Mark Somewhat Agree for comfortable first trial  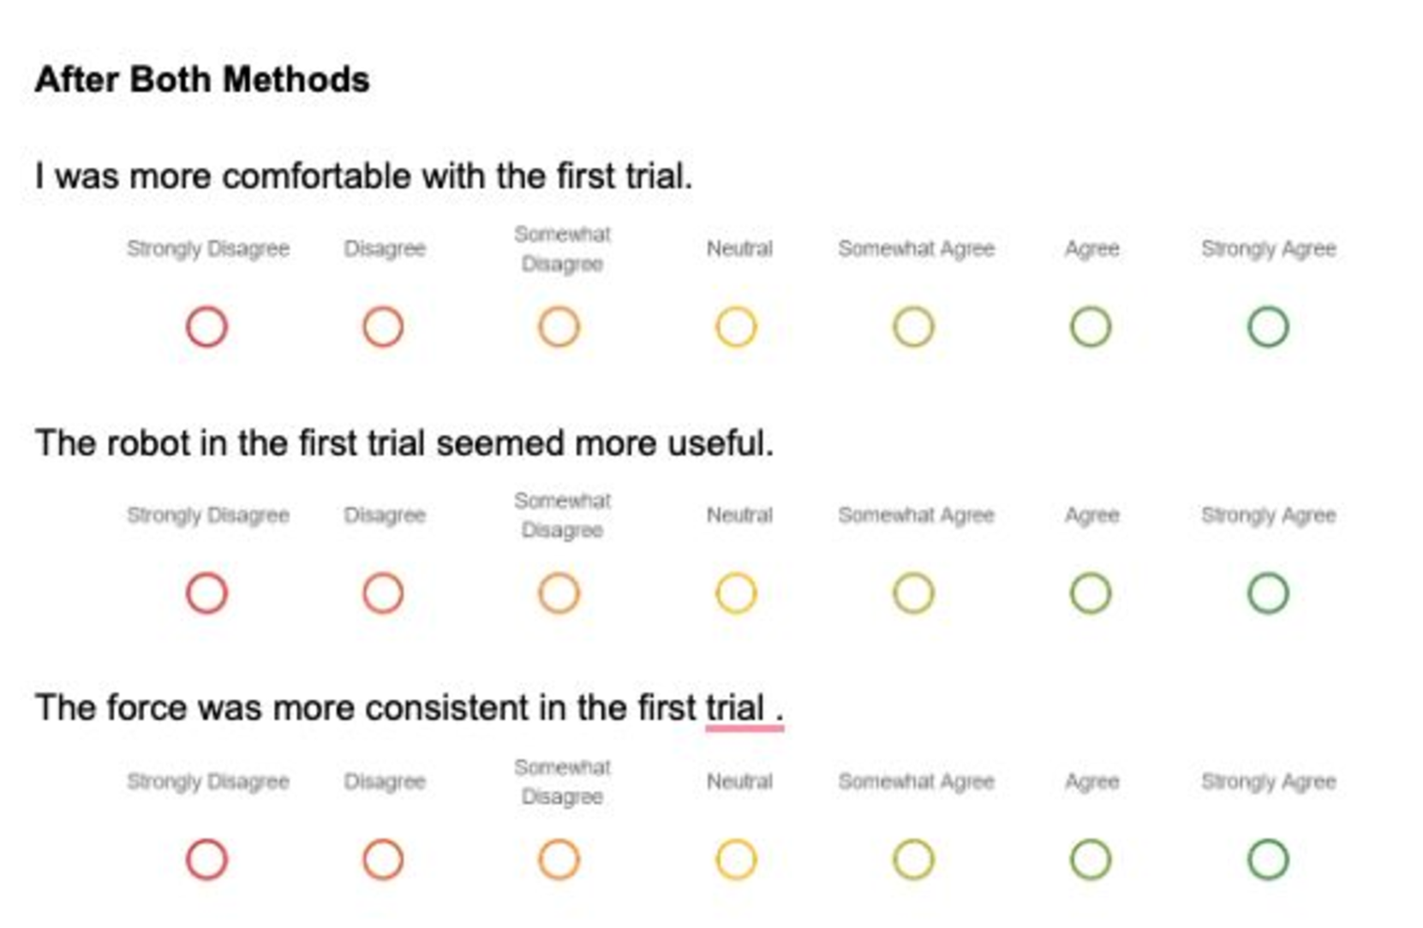pos(913,327)
